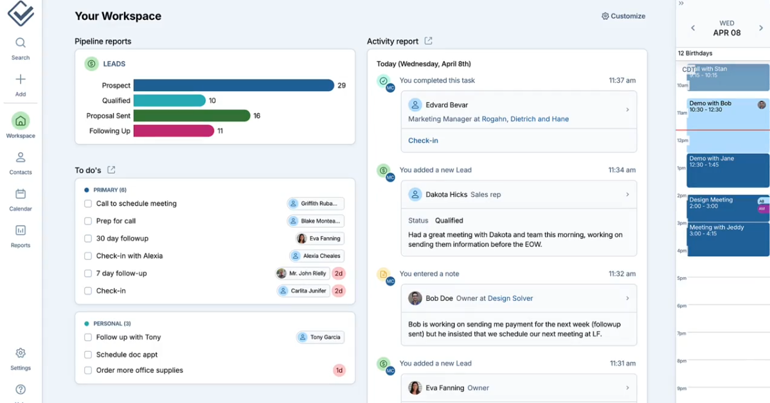Go to next day in calendar
The image size is (770, 403).
(x=761, y=28)
